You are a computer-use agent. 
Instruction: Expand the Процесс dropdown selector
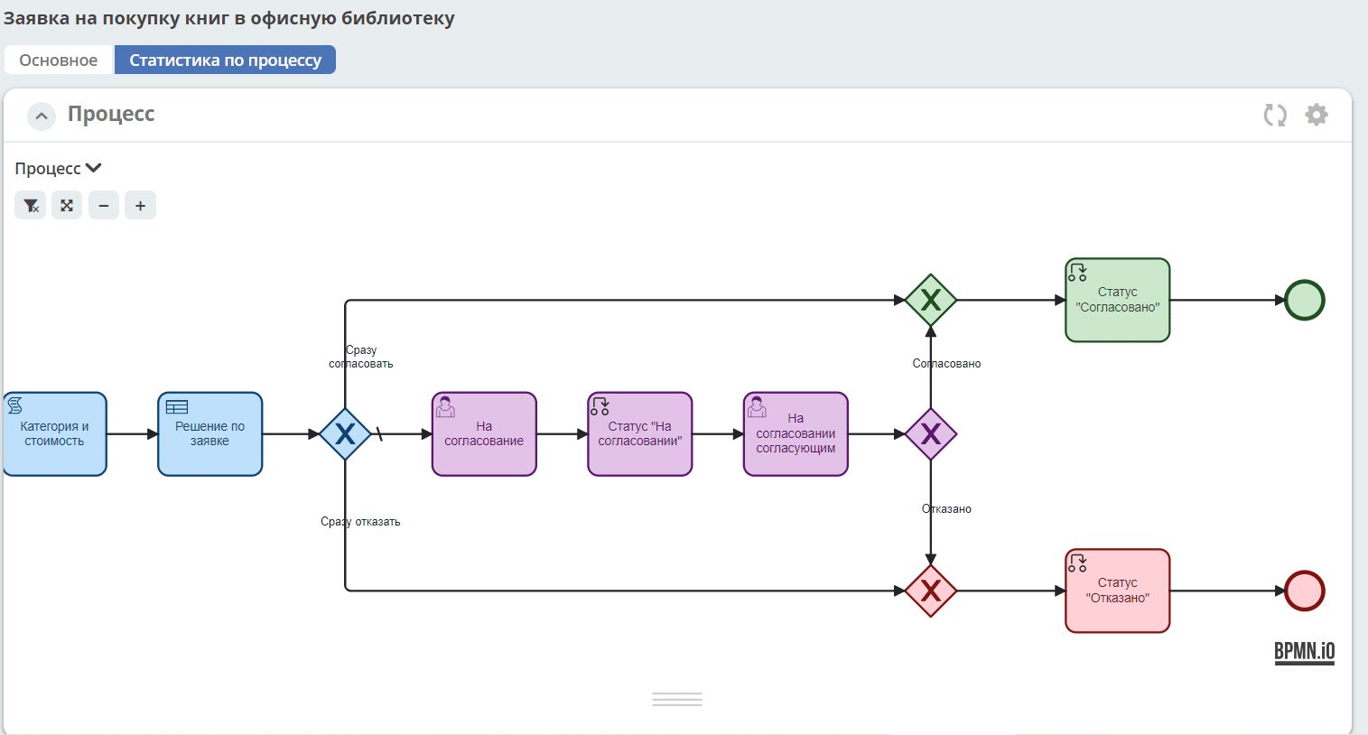pyautogui.click(x=58, y=169)
